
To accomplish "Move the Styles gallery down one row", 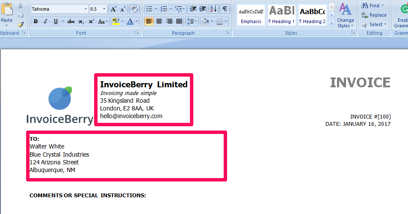I will tap(332, 15).
